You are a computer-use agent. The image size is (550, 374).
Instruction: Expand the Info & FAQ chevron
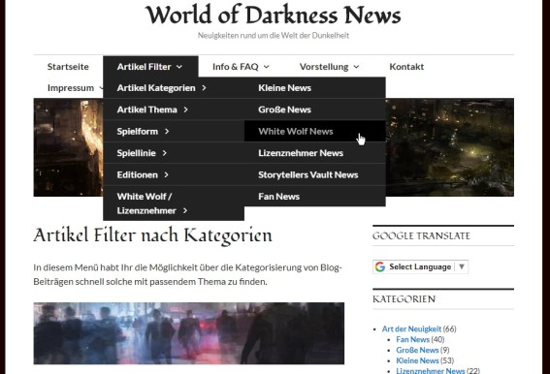point(266,67)
